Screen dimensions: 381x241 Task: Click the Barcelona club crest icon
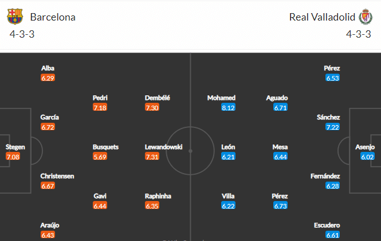(15, 17)
